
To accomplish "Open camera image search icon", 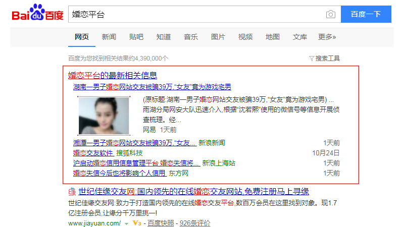I will pyautogui.click(x=331, y=14).
